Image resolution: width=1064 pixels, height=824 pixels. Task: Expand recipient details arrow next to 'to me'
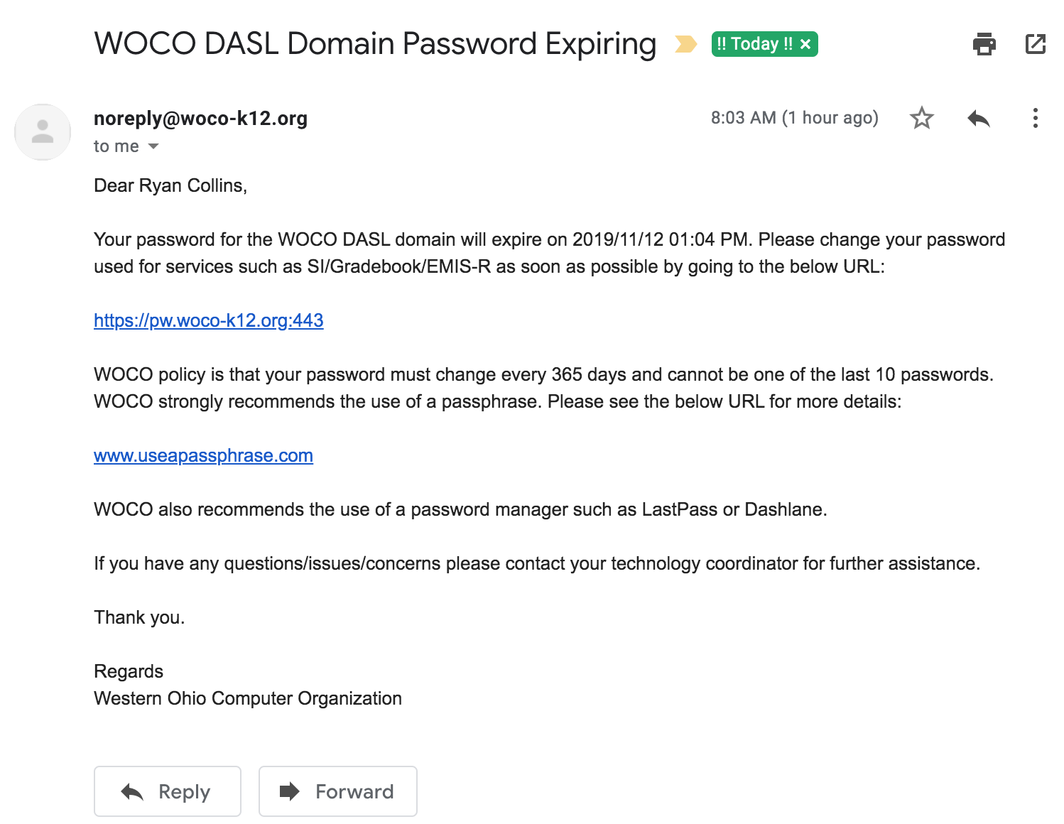point(153,146)
